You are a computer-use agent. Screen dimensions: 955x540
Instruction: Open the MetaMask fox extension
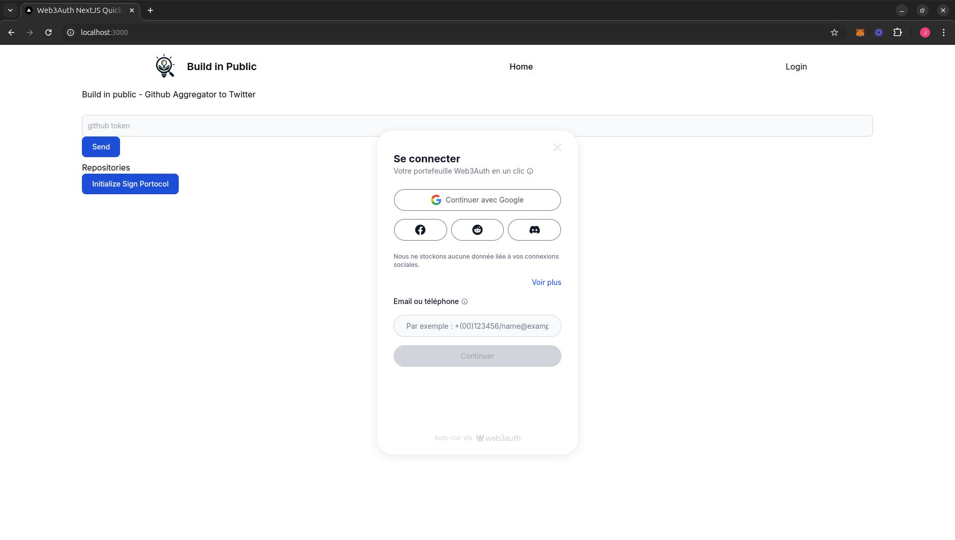pos(860,32)
